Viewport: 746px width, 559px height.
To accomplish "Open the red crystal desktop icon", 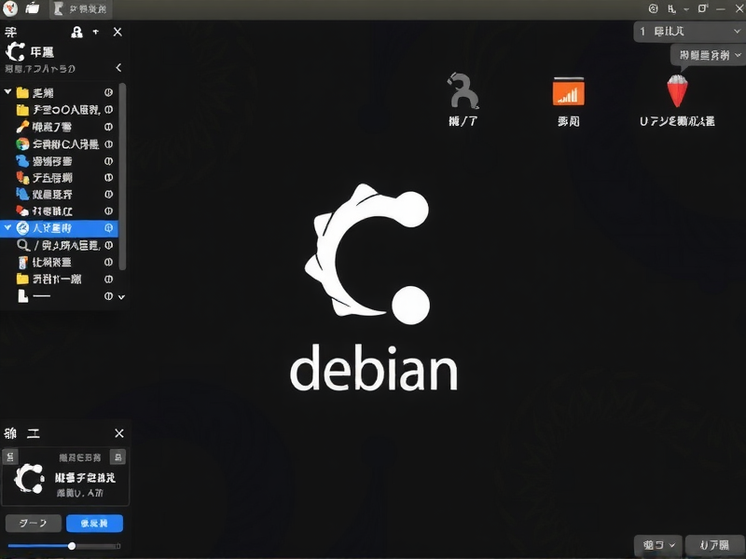I will [676, 93].
